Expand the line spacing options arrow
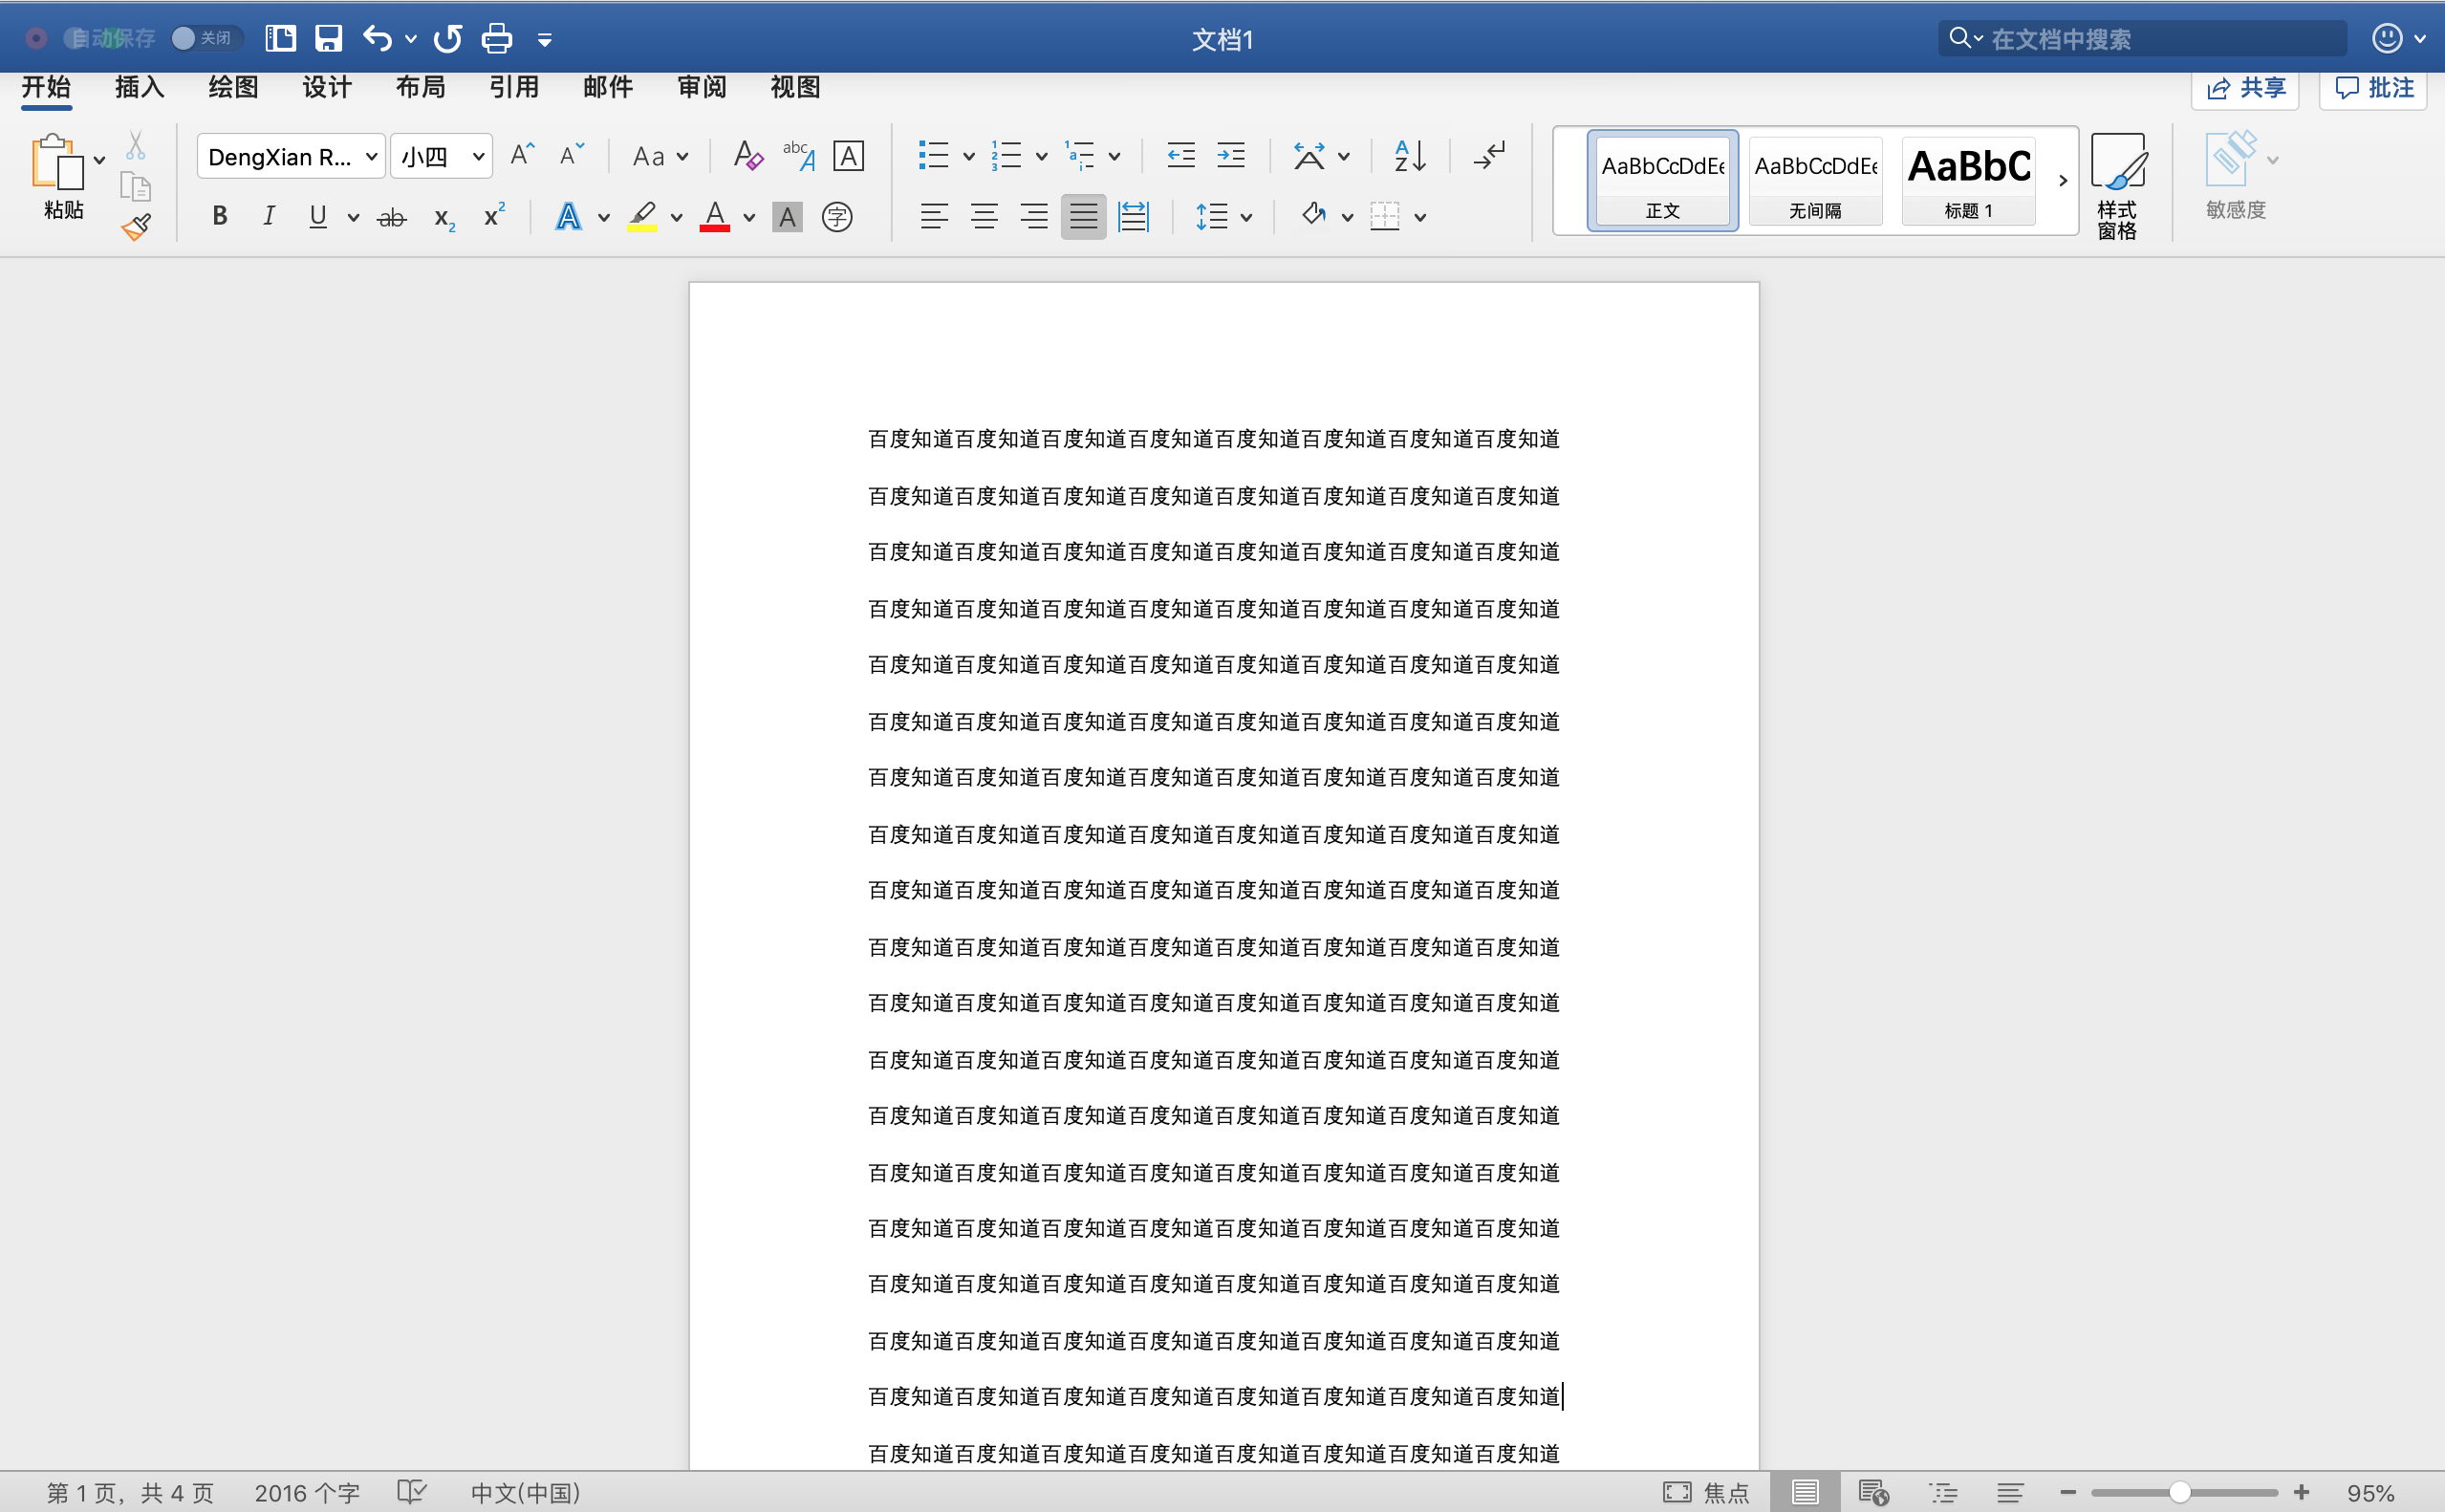Screen dimensions: 2445x1512 1246,217
